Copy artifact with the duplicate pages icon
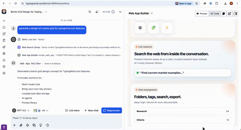Image resolution: width=241 pixels, height=130 pixels. (x=224, y=14)
